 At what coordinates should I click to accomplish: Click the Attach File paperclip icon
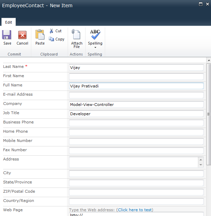pyautogui.click(x=76, y=34)
